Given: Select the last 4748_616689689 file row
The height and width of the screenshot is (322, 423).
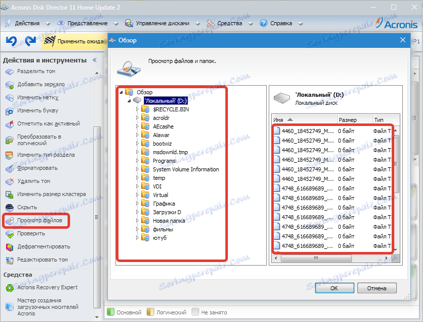Looking at the screenshot, I should coord(332,246).
